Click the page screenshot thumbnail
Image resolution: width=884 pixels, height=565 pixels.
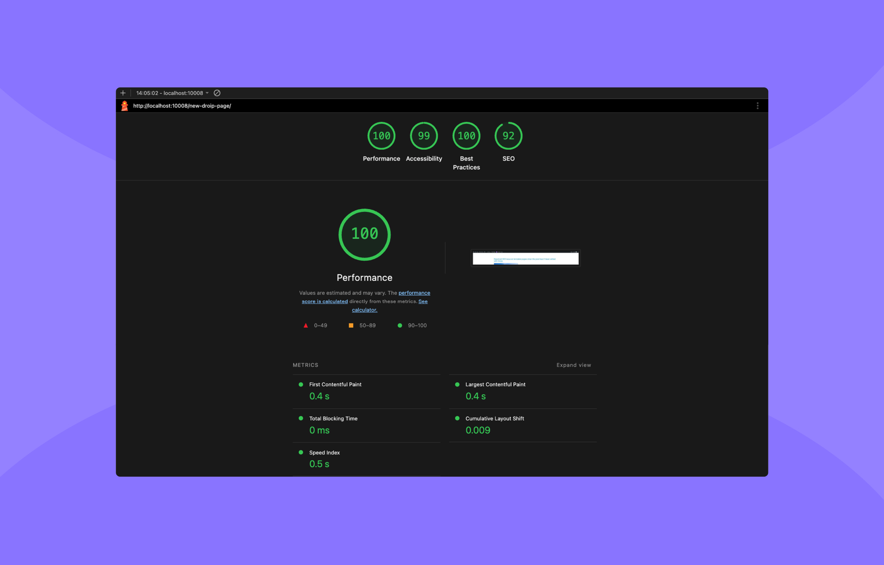(525, 258)
